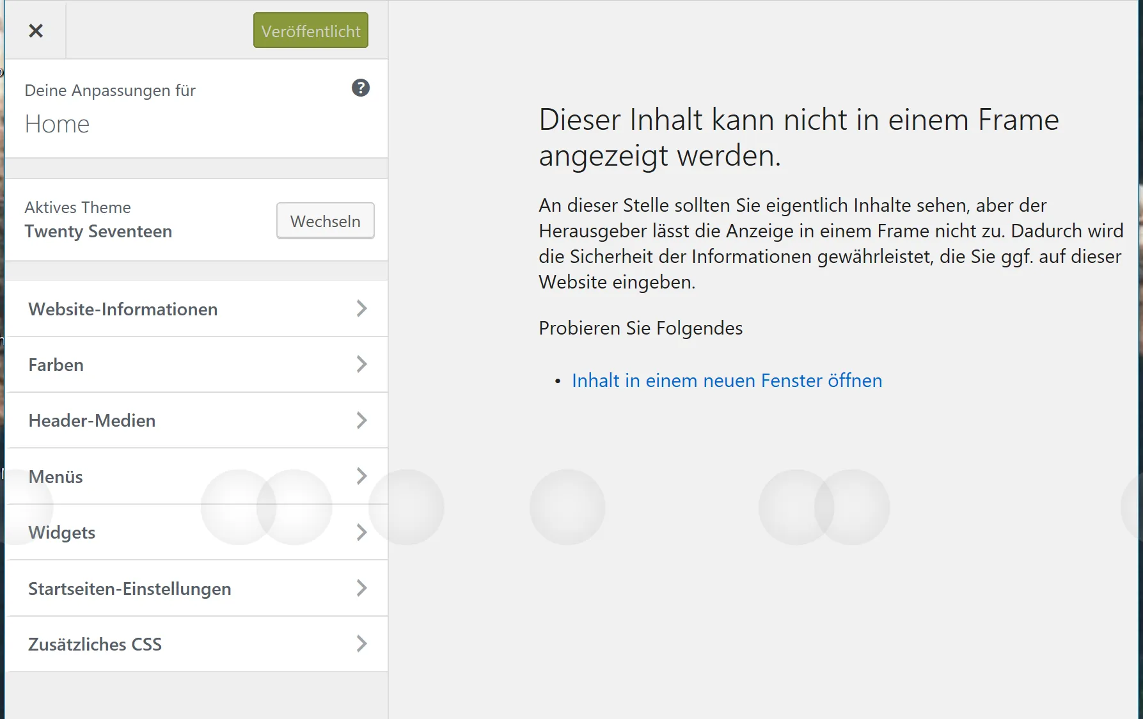The width and height of the screenshot is (1143, 719).
Task: Click the chevron next to Widgets
Action: 362,532
